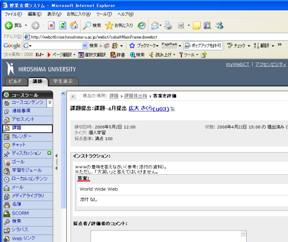Open the Mail envelope toolbar icon
Viewport: 288px width, 242px height.
point(155,25)
